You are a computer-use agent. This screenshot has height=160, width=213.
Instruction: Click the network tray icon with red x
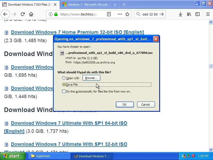tap(184, 156)
